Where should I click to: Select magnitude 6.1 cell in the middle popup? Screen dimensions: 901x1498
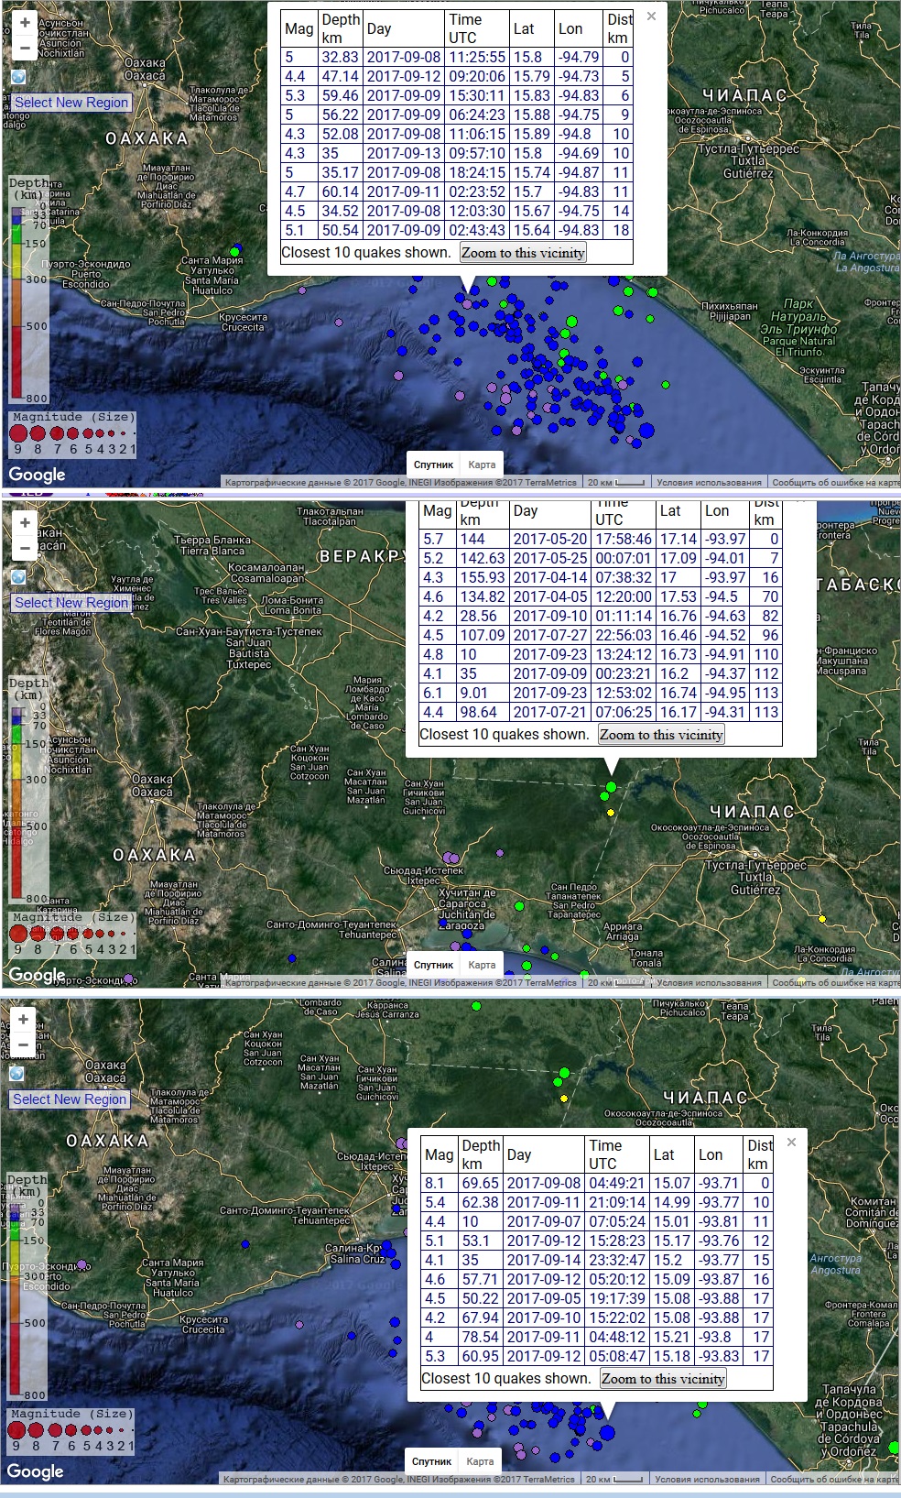438,693
